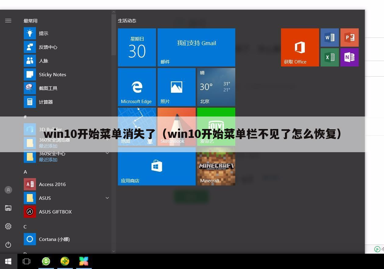The height and width of the screenshot is (269, 384).
Task: Open the PowerPoint tile
Action: [350, 38]
